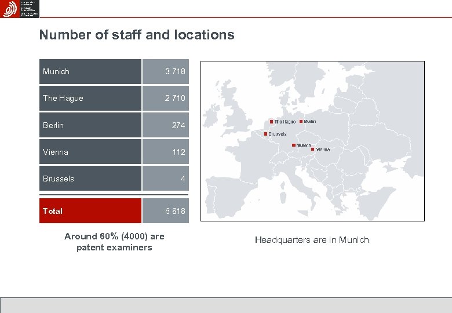Click the 'The Hague' map label
Screen dimensions: 452x313
[285, 122]
